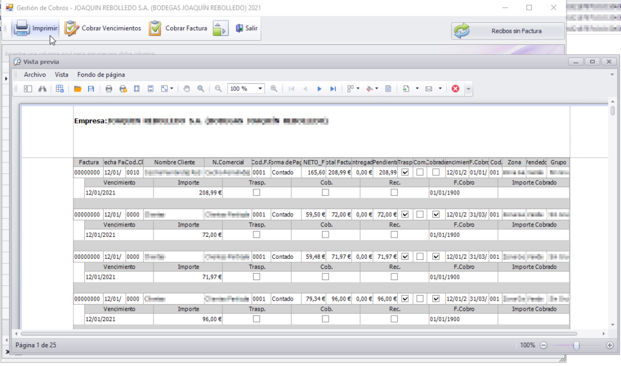Click the scale icon in the preview toolbar
Image resolution: width=621 pixels, height=366 pixels.
point(164,89)
